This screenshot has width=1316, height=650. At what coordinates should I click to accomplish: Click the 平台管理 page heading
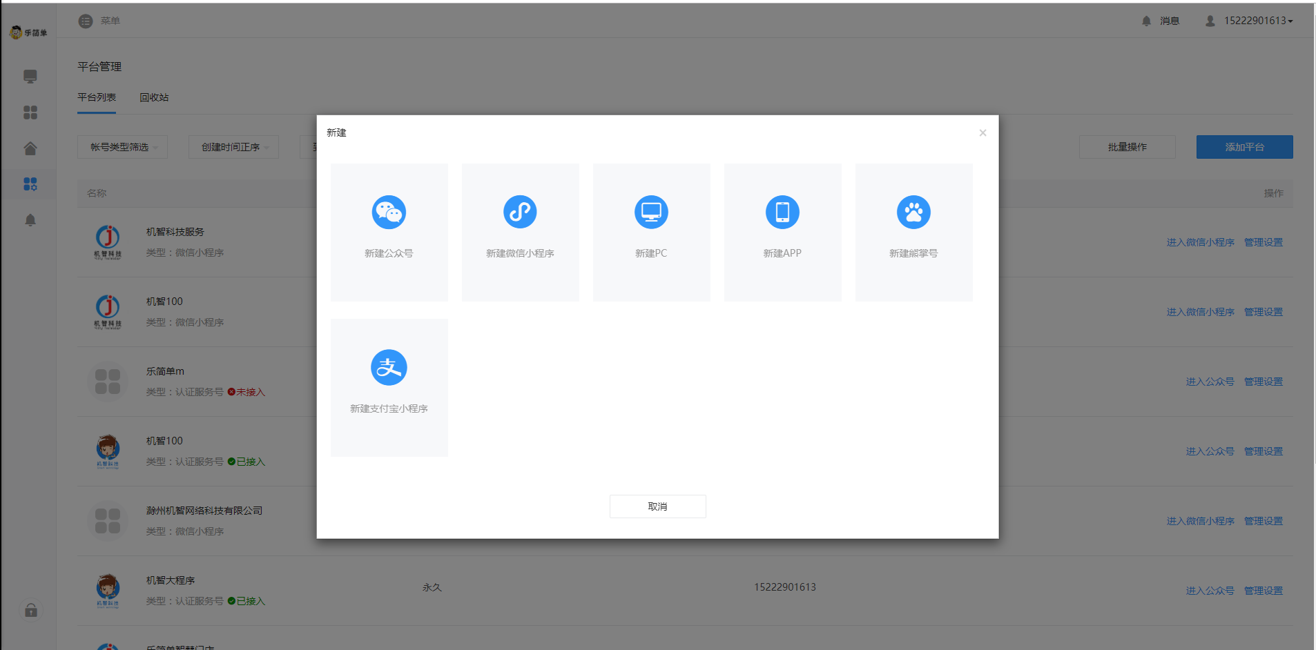(99, 67)
